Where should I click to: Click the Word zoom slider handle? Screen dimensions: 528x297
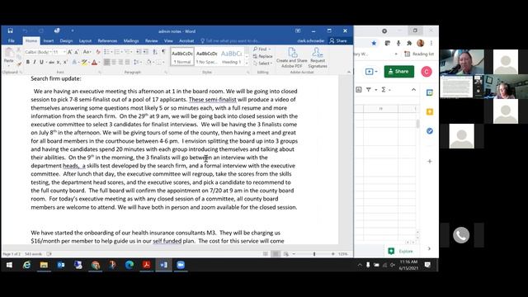pos(314,254)
